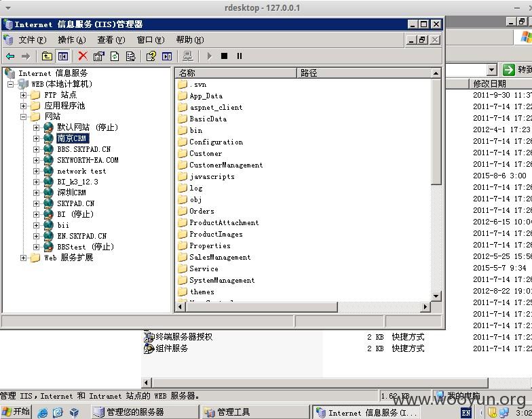
Task: Open the address dropdown in background window
Action: pyautogui.click(x=491, y=71)
